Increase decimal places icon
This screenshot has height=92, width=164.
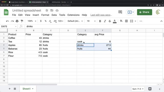(x=55, y=21)
